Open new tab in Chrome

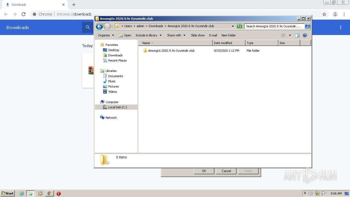click(x=74, y=5)
